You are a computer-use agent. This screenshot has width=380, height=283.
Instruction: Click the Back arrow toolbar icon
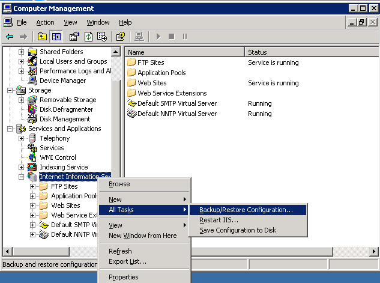point(10,37)
